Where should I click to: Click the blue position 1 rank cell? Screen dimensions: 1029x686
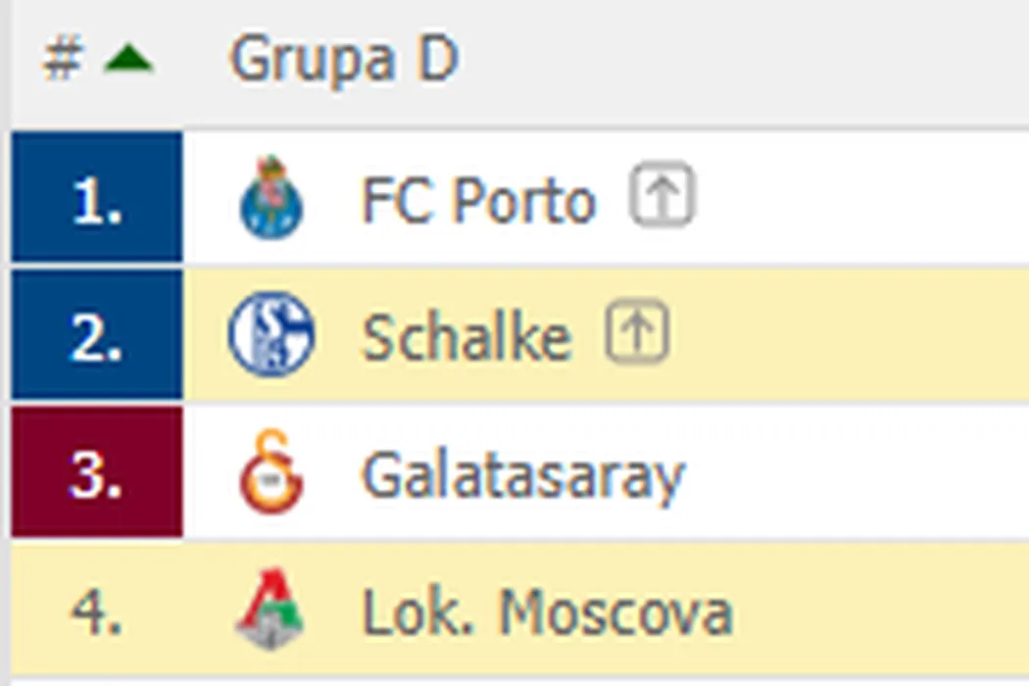point(96,199)
